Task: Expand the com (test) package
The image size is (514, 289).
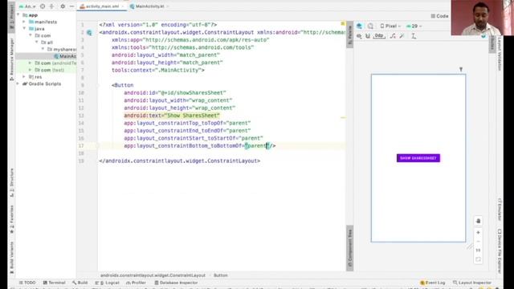Action: (x=31, y=70)
